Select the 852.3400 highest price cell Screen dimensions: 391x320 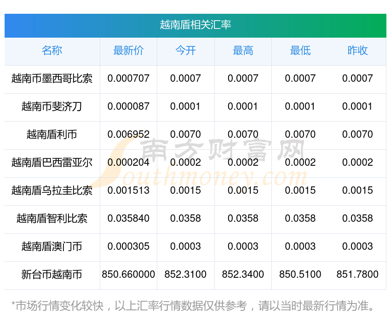coord(243,275)
